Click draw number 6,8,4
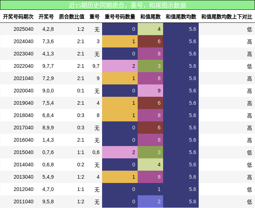The height and width of the screenshot is (208, 255). 48,115
